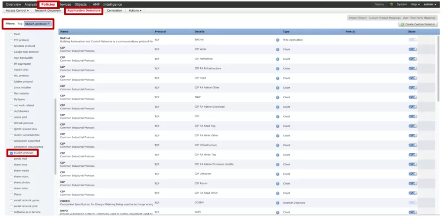The width and height of the screenshot is (444, 218).
Task: Click info icon for CIP RA Admin Download
Action: 277,107
